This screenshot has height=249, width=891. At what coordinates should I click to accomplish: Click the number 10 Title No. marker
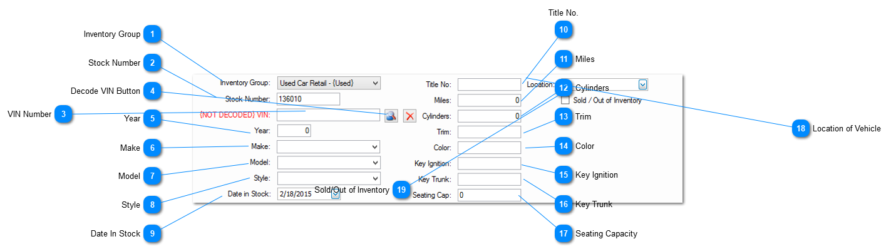coord(564,29)
